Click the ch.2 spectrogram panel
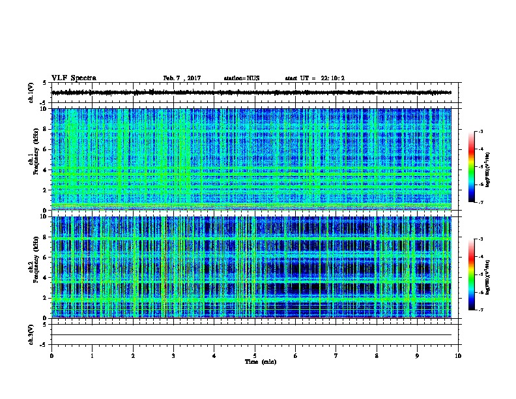This screenshot has height=399, width=516. coord(251,267)
